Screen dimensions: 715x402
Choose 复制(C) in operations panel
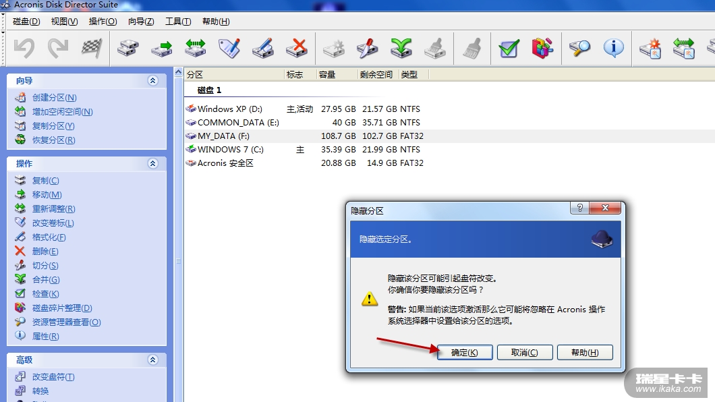click(46, 181)
